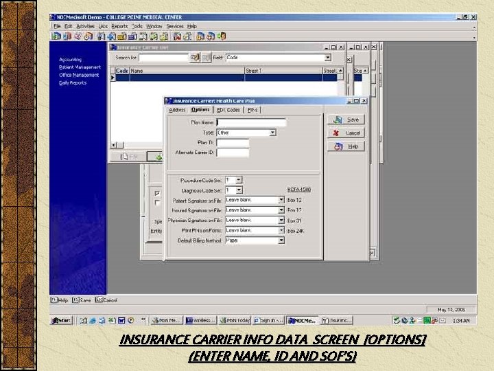Image resolution: width=494 pixels, height=371 pixels.
Task: Switch to the EDI, Codes tab
Action: point(228,110)
